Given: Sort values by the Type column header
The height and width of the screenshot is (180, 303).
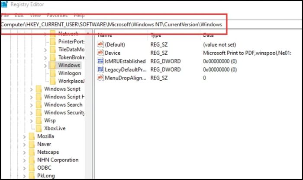Looking at the screenshot, I should coord(155,35).
